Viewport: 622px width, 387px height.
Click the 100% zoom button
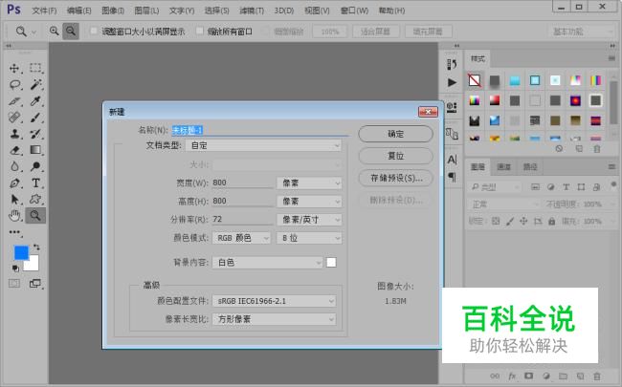(329, 32)
